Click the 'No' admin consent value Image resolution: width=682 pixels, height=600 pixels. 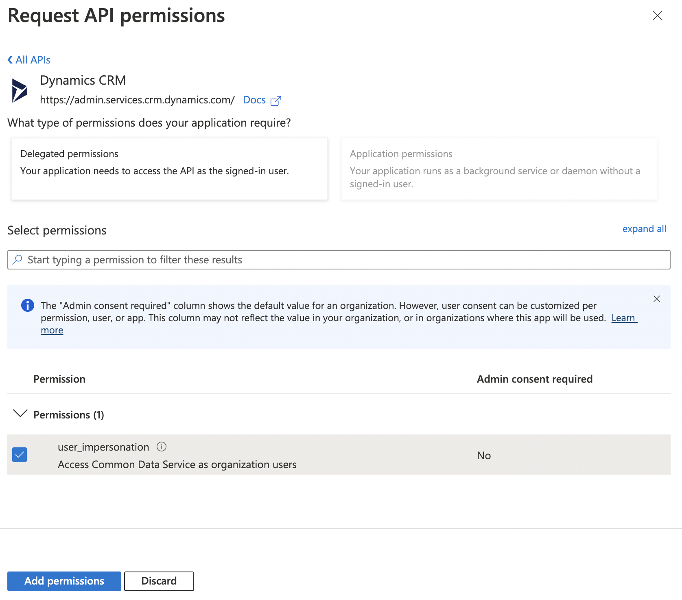coord(484,455)
